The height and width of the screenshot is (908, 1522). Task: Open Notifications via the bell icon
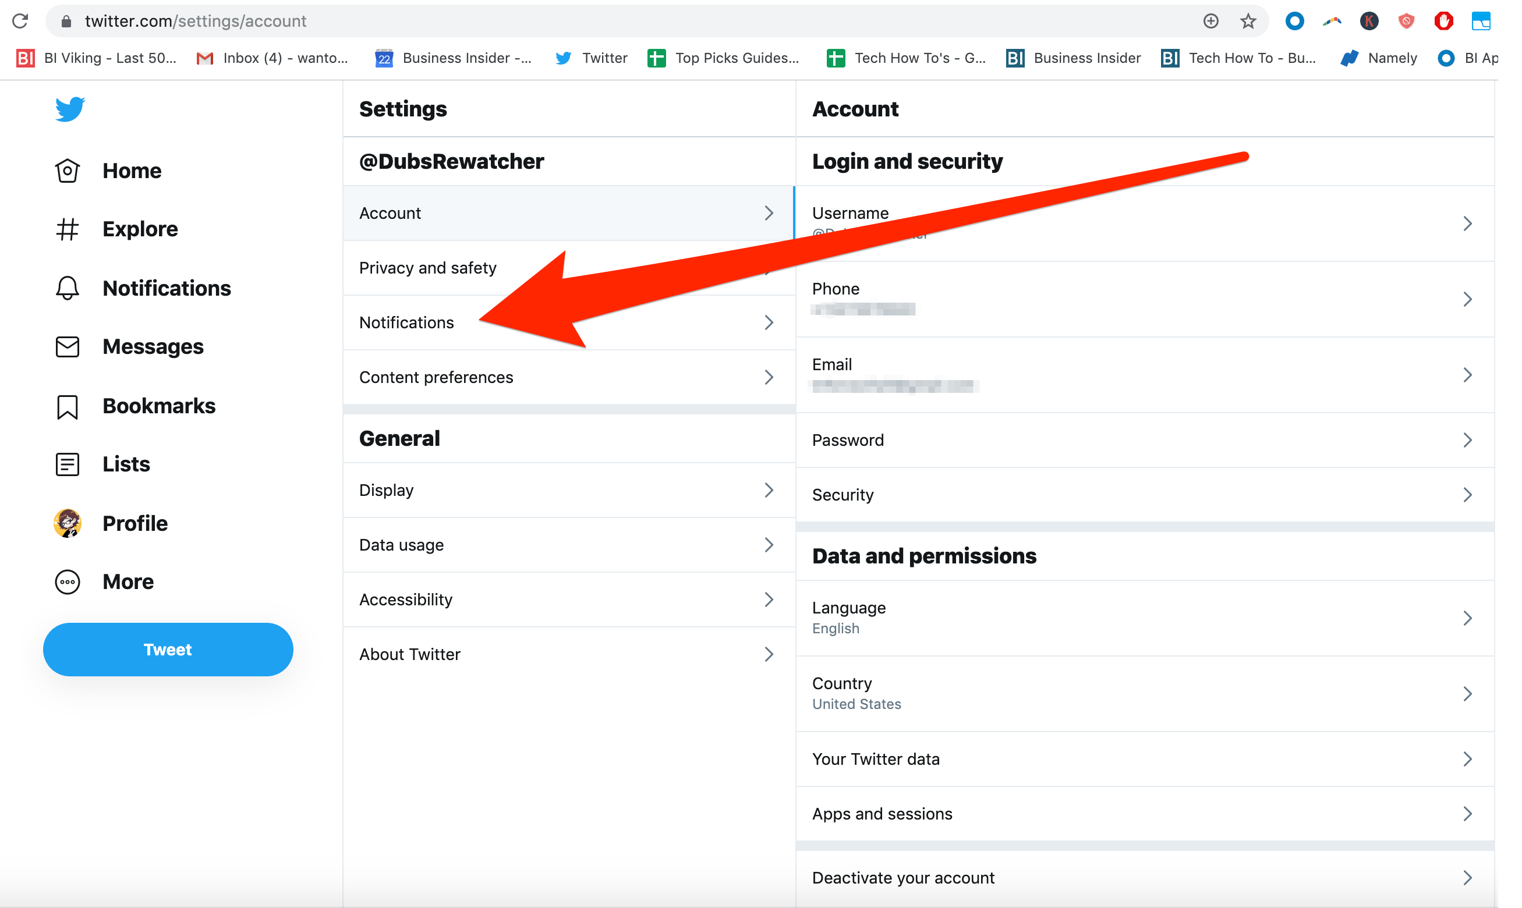[x=68, y=288]
